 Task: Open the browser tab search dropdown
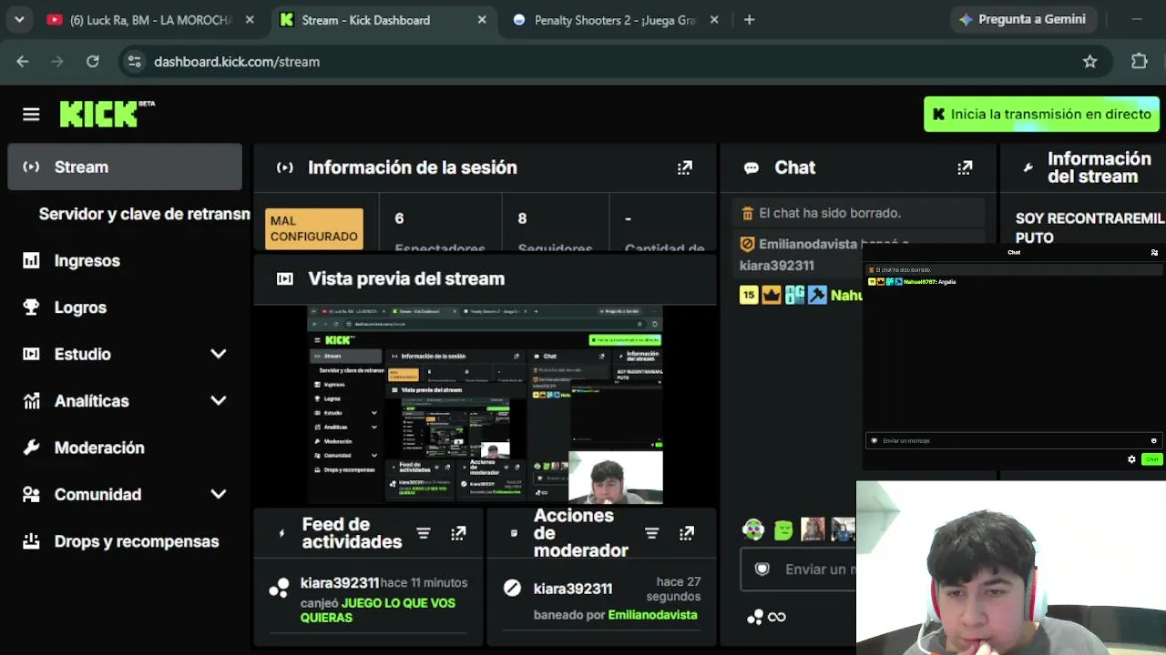pyautogui.click(x=19, y=20)
